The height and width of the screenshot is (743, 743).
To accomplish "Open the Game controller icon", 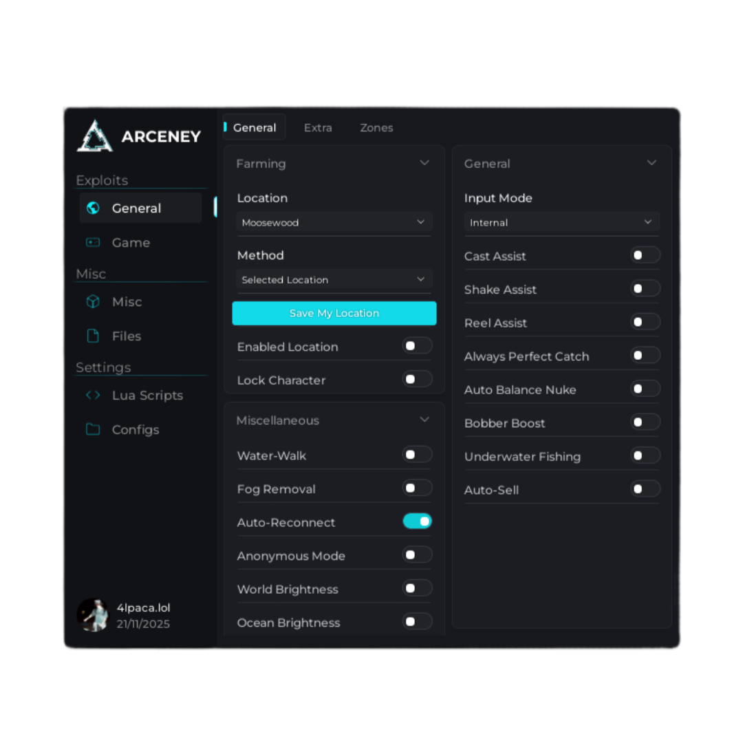I will coord(93,242).
